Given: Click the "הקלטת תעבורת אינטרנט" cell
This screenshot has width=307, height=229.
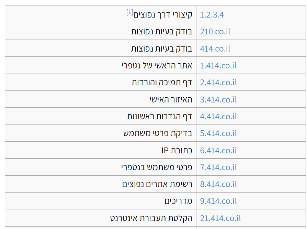Looking at the screenshot, I should (x=151, y=218).
